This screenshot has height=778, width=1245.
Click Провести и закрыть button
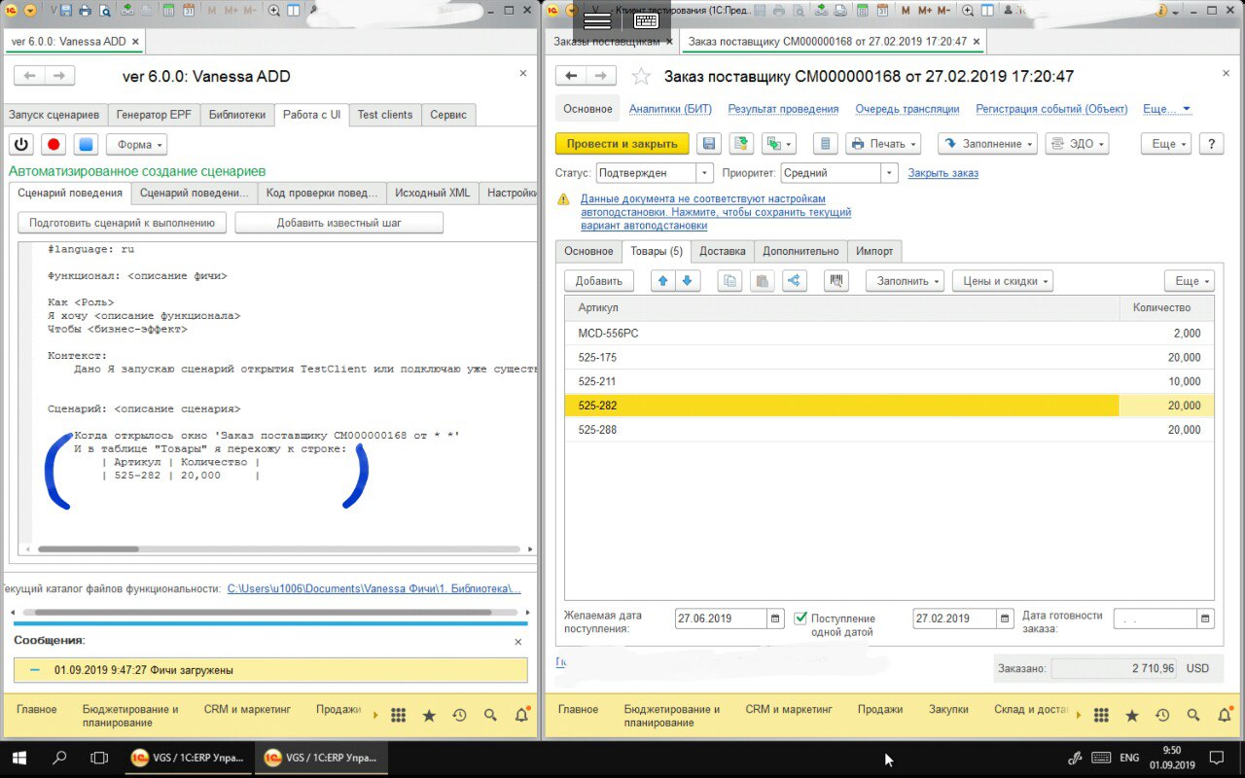click(622, 144)
